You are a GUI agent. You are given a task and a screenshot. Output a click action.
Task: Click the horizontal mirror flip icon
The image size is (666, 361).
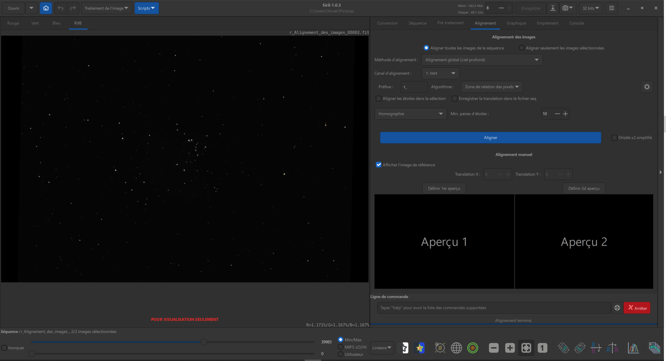(x=612, y=348)
